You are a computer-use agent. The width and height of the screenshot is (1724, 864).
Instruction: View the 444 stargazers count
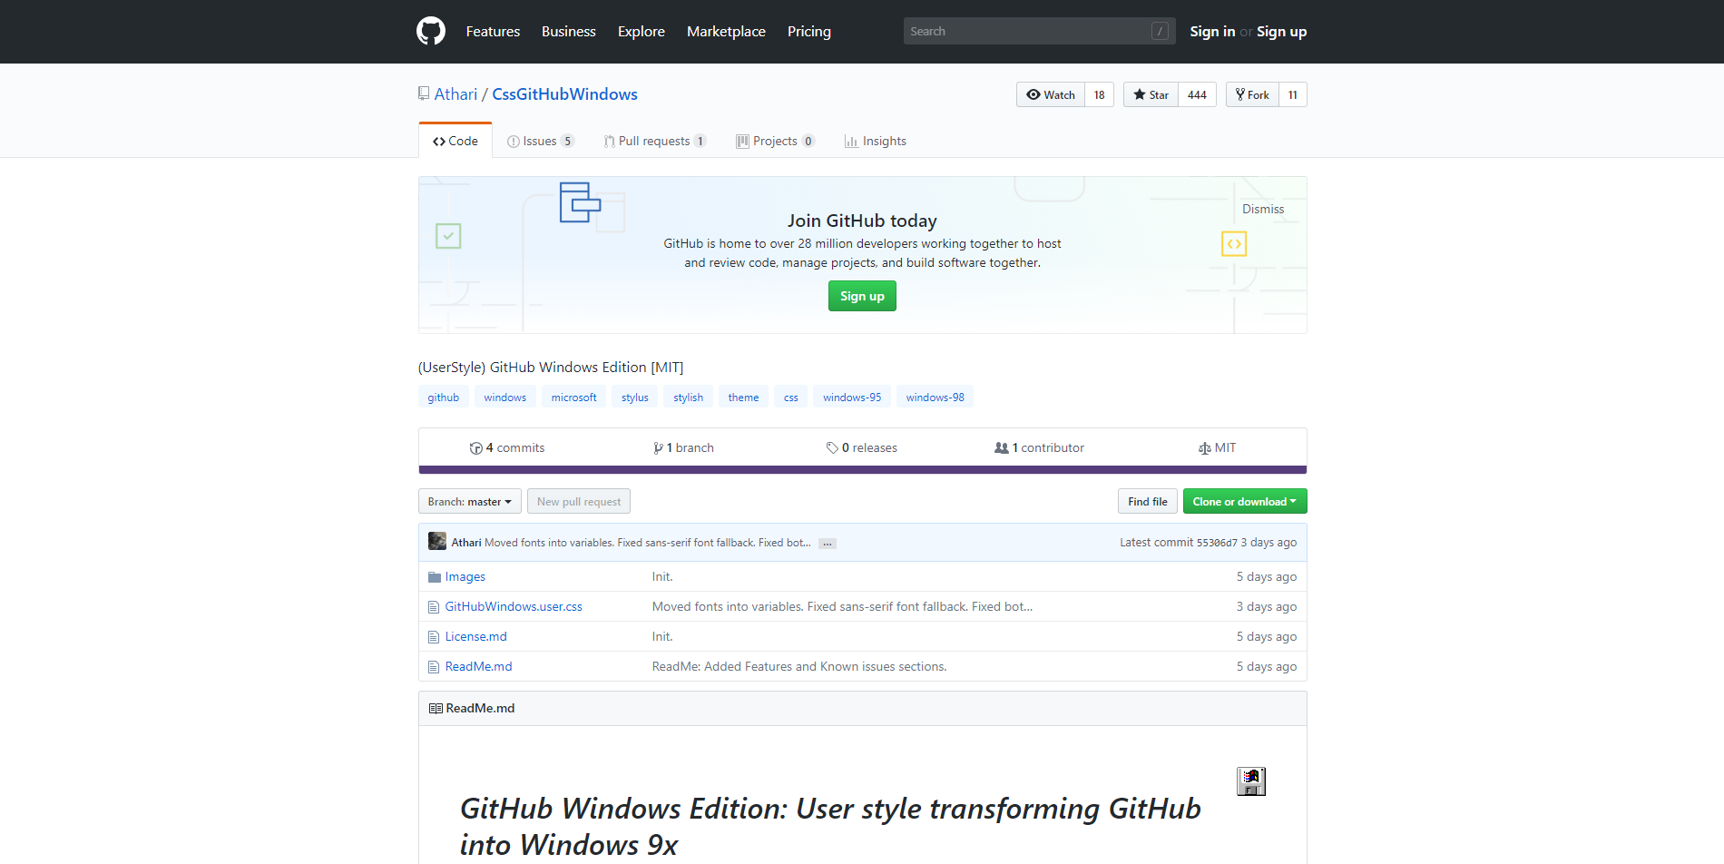pyautogui.click(x=1197, y=94)
